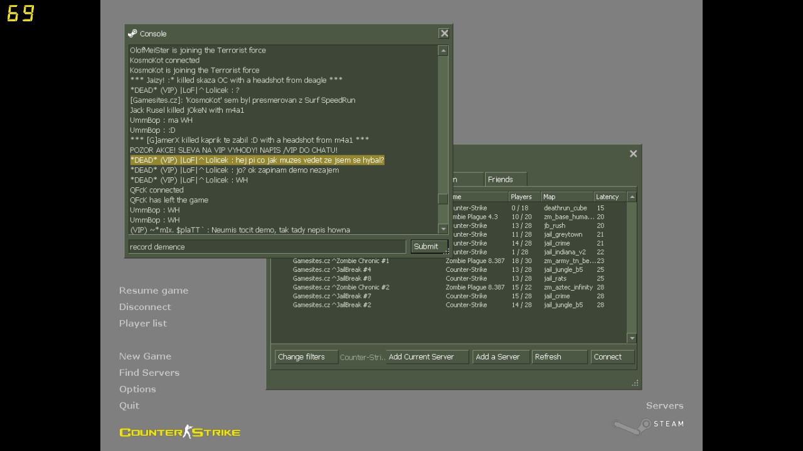Select Resume game in main menu
This screenshot has width=803, height=451.
pyautogui.click(x=154, y=291)
